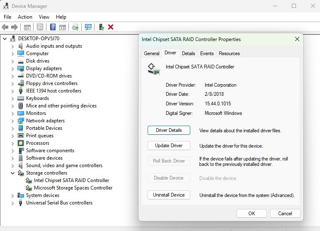Screen dimensions: 320x231
Task: Expand the Network adapters category
Action: 12,121
